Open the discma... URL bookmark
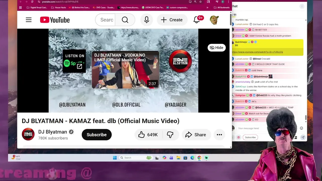Screen dimensions: 322x181 (128, 8)
